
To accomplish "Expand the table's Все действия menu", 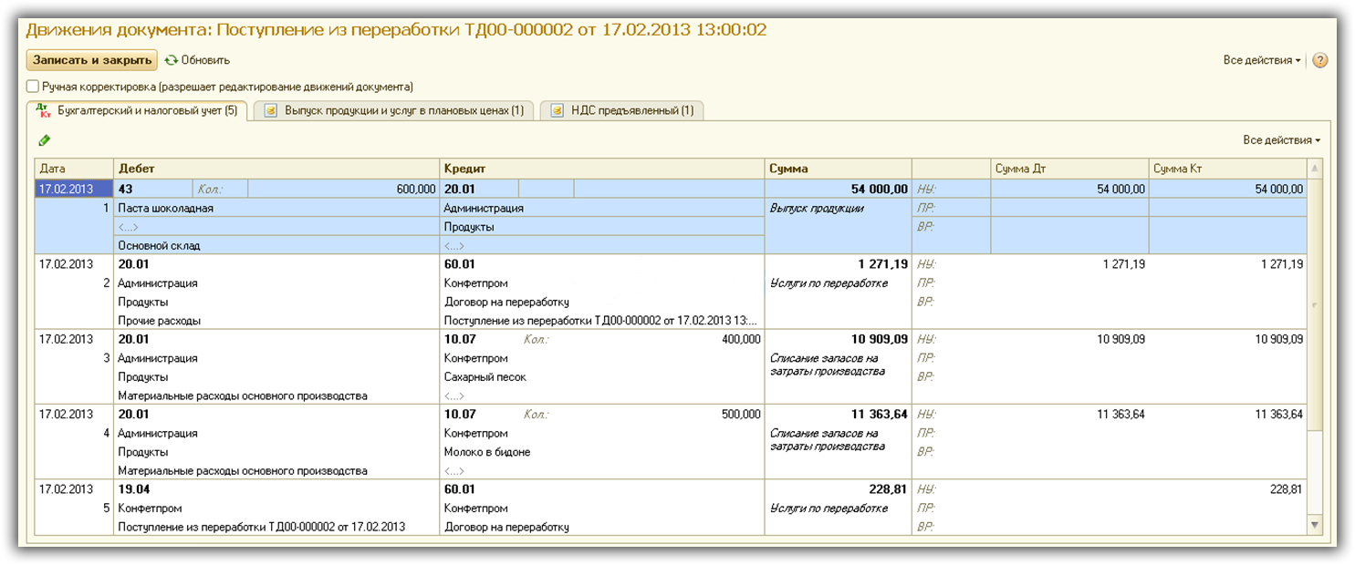I will tap(1281, 140).
